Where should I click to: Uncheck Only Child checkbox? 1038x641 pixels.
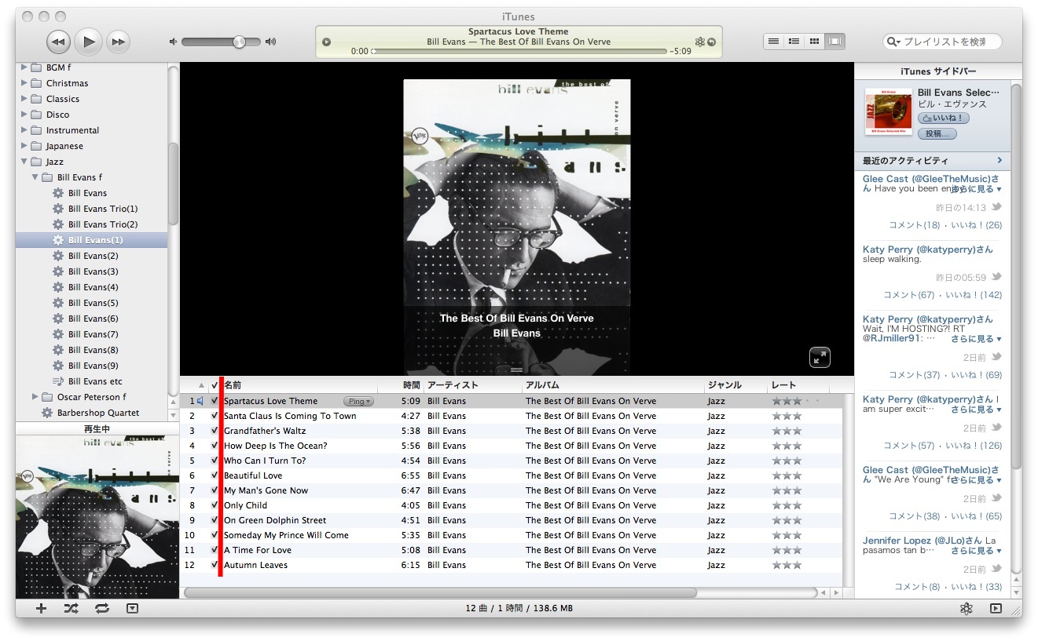215,505
